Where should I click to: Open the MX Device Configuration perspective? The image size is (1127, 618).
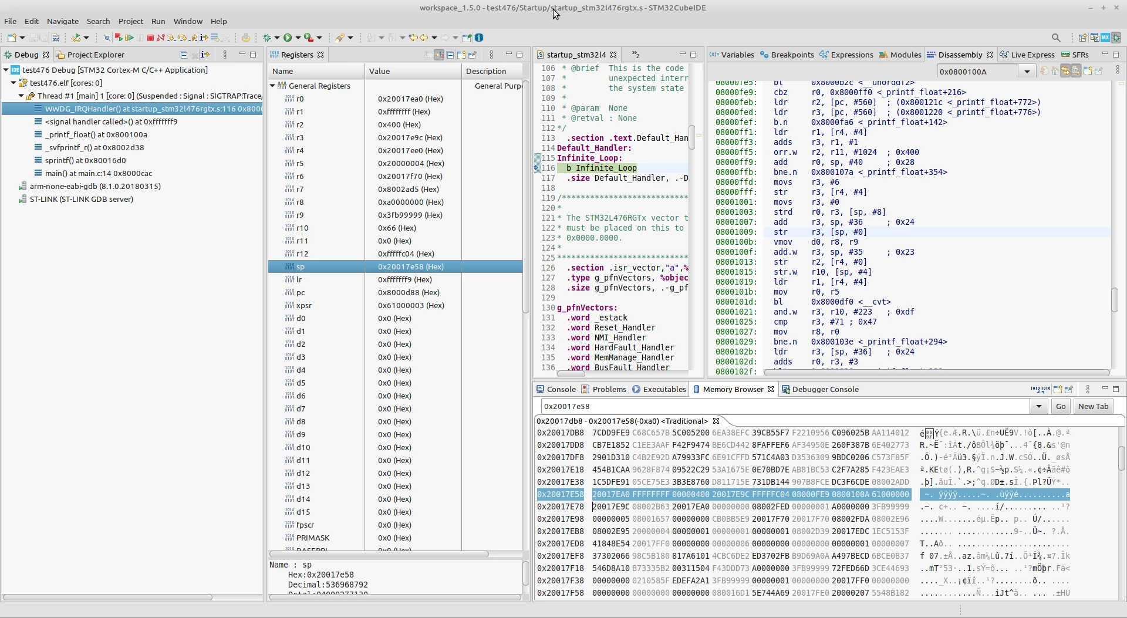pos(1105,38)
